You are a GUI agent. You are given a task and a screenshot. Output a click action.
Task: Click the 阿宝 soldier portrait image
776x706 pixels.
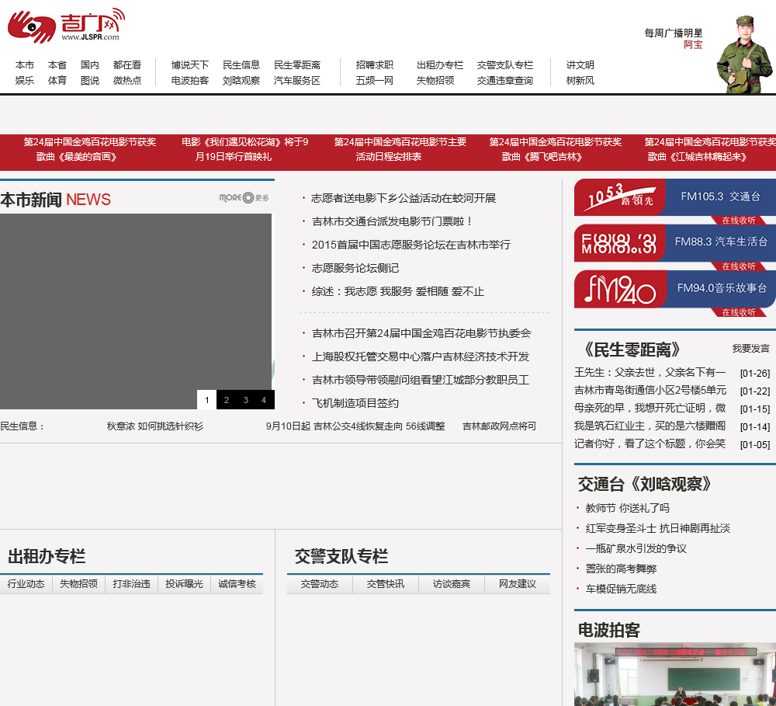tap(744, 54)
